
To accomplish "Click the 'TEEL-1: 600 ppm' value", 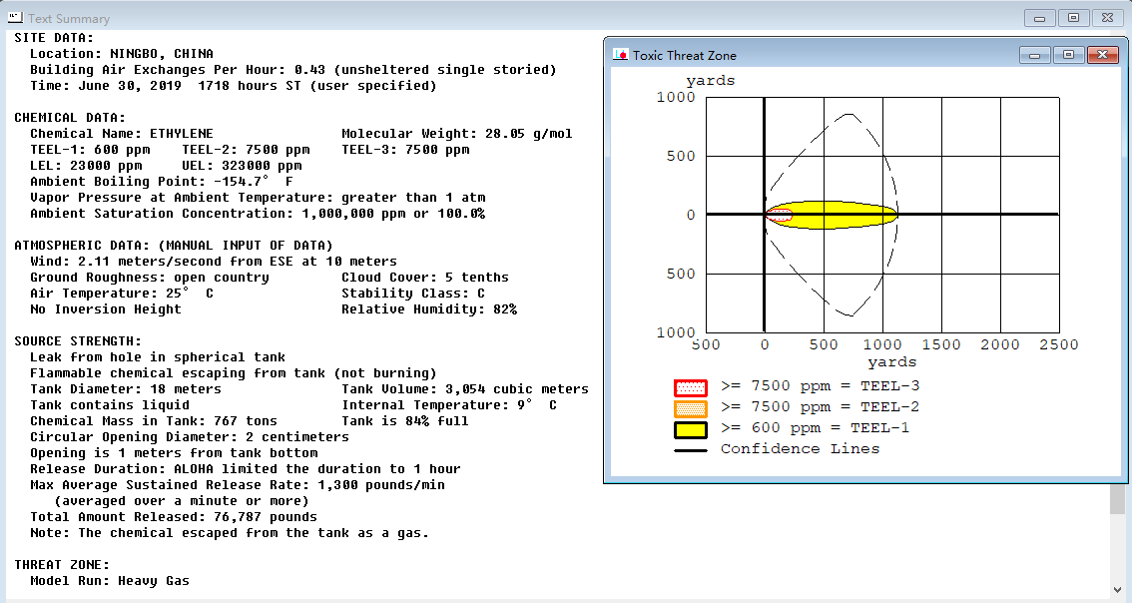I will [x=90, y=149].
